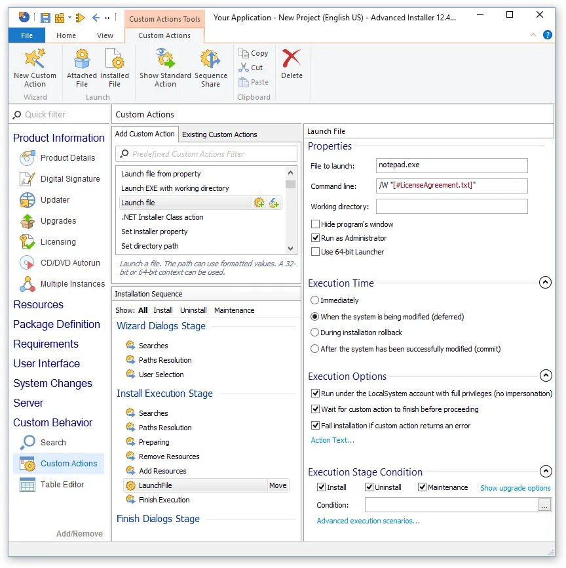Click the Condition browse ellipsis button
The width and height of the screenshot is (566, 568).
coord(544,504)
